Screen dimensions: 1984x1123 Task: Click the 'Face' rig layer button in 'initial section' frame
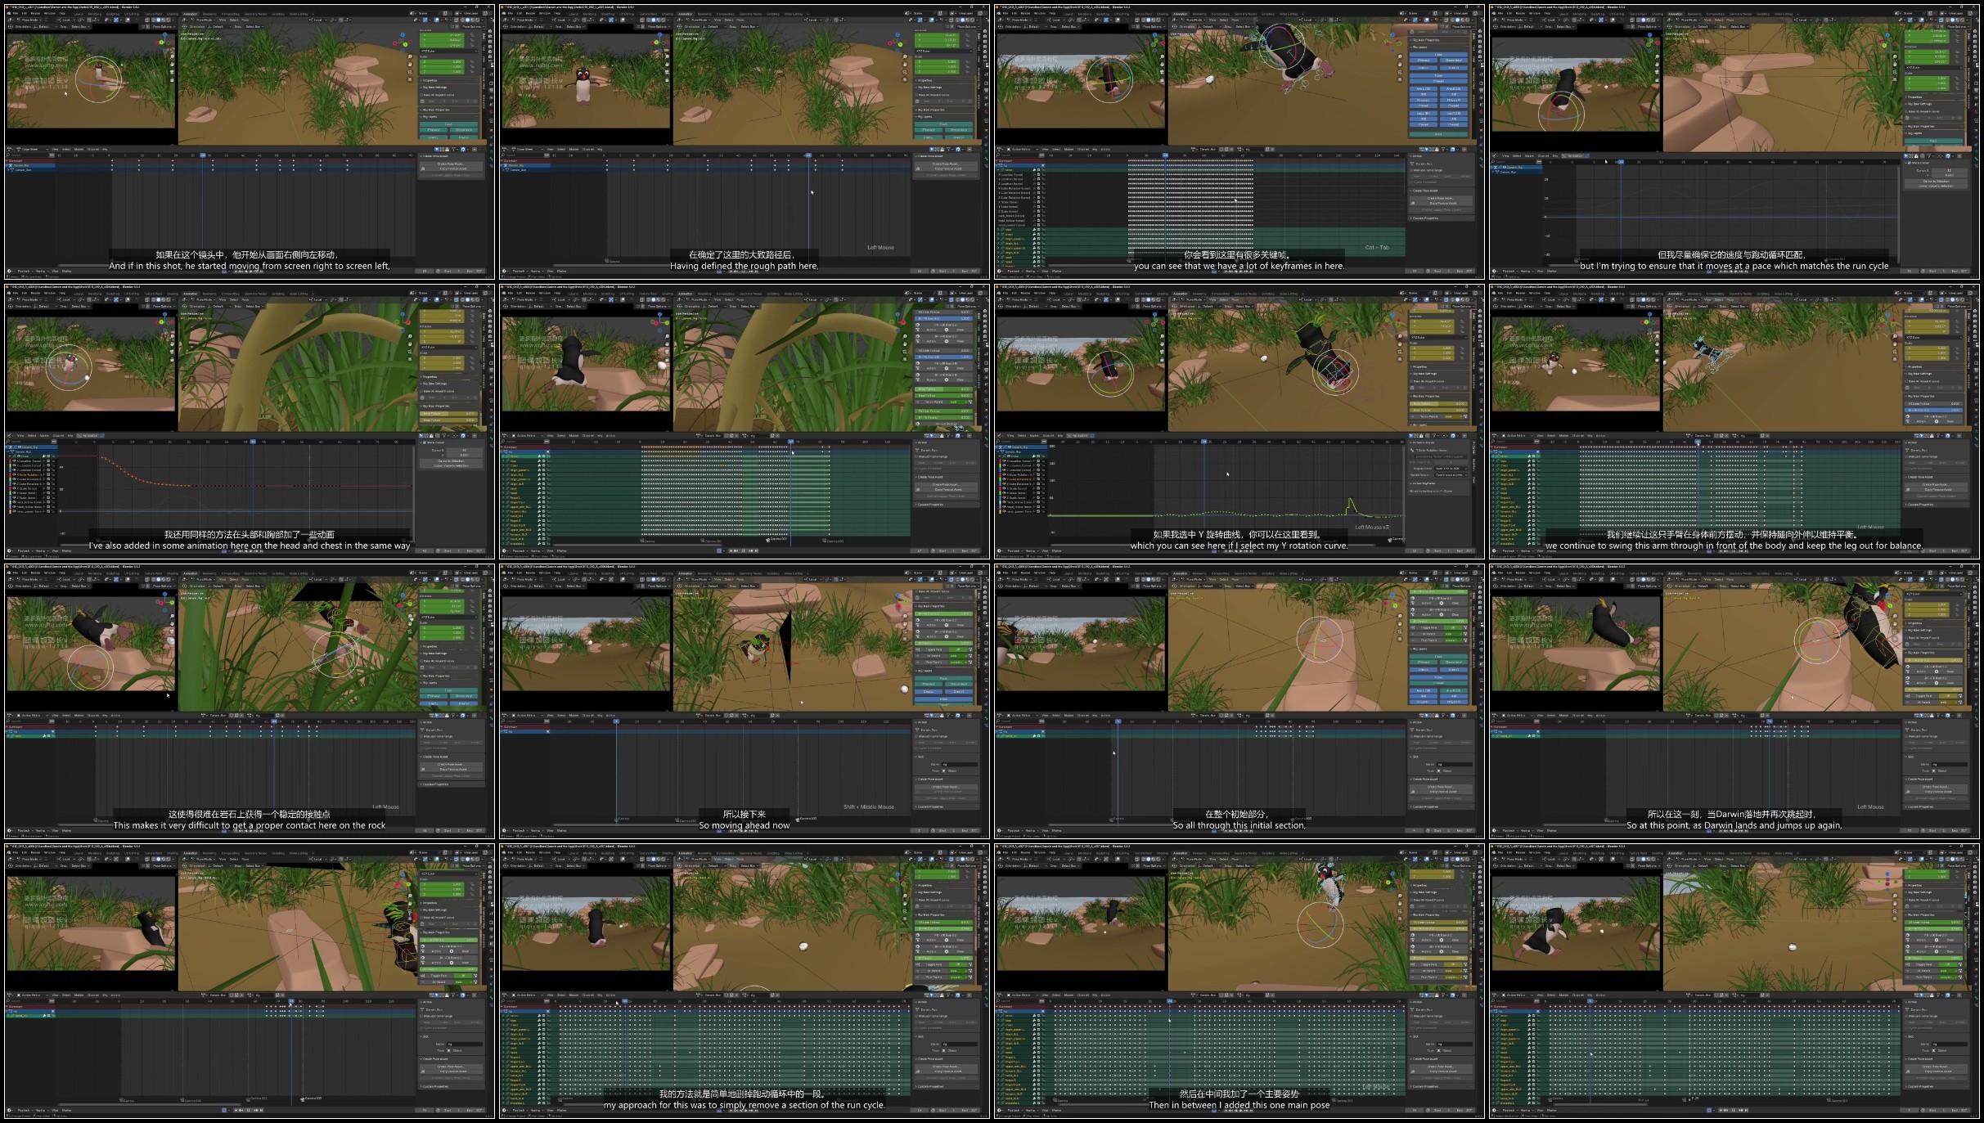coord(1437,655)
